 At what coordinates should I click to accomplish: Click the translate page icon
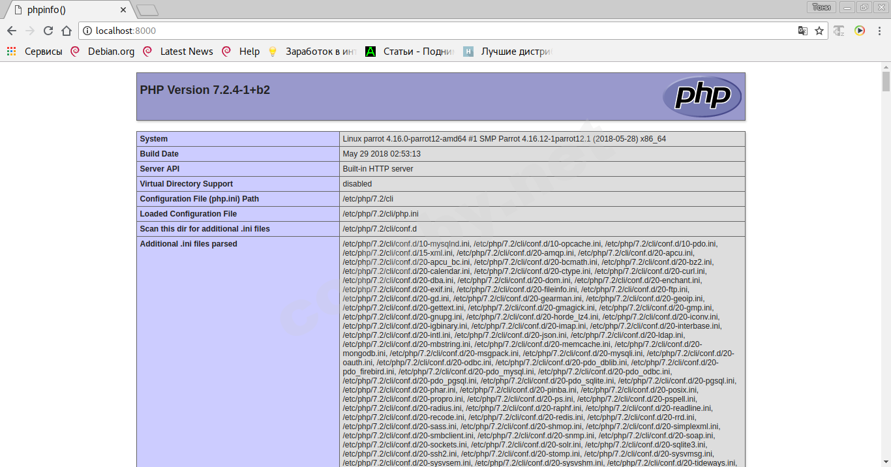pos(803,31)
